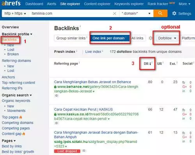Open Overview in sidebar
The image size is (195, 155).
tap(11, 27)
